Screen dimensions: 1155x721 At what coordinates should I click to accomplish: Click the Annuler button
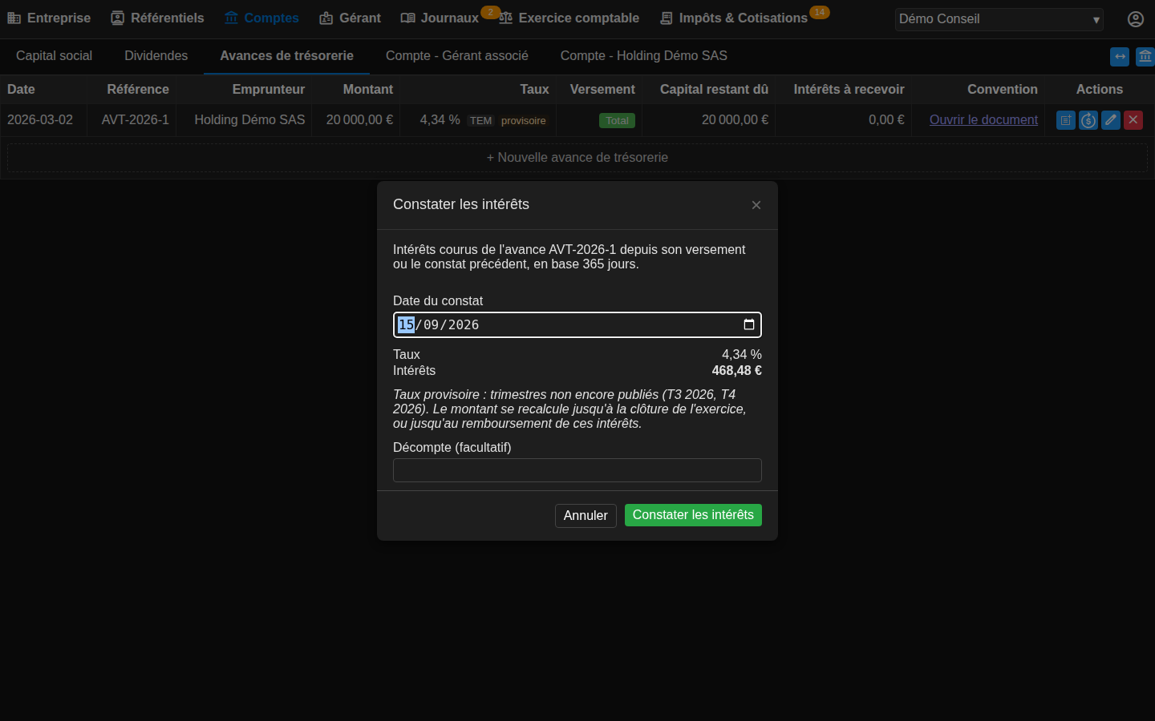[x=586, y=516]
